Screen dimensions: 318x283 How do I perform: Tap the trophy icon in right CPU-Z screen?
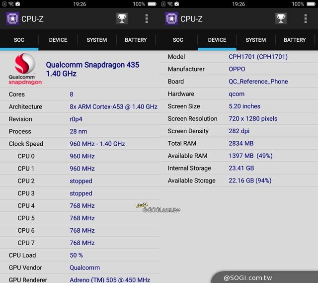click(x=281, y=18)
